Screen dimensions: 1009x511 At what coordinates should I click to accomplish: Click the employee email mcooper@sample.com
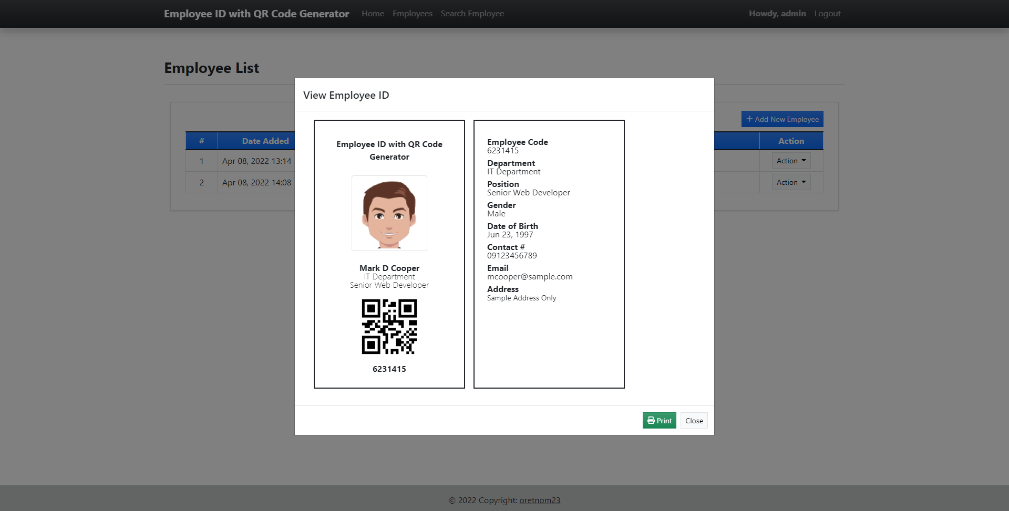coord(530,277)
